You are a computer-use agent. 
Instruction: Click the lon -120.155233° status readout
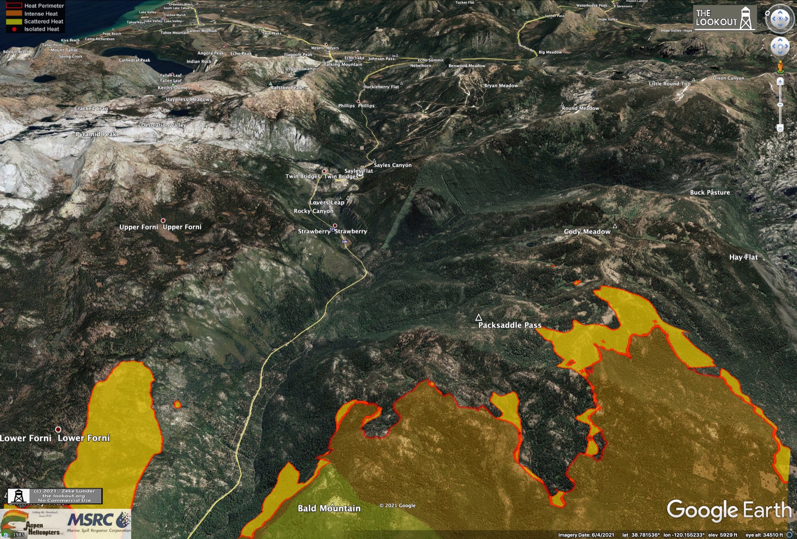(684, 535)
